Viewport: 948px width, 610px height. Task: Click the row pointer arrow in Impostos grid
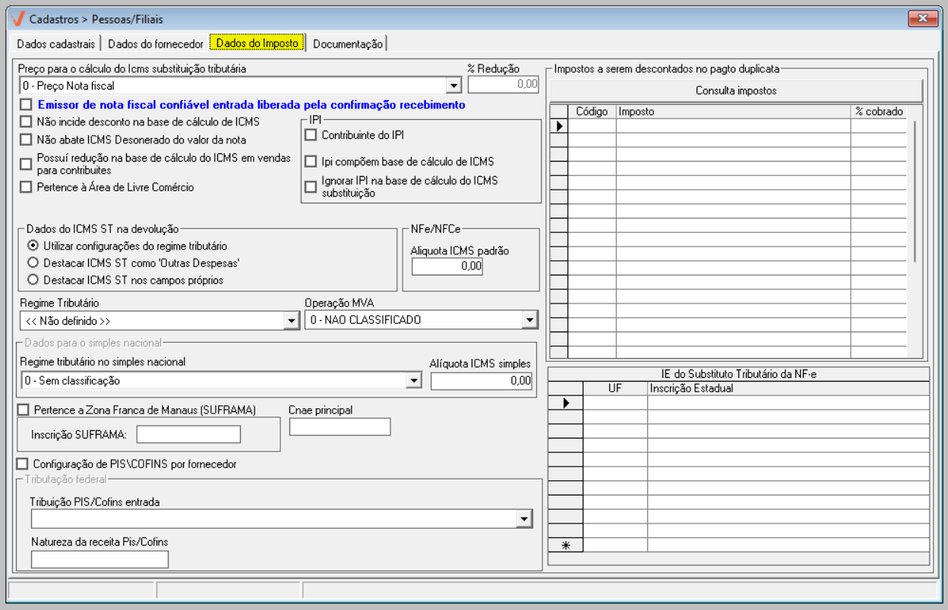point(559,126)
